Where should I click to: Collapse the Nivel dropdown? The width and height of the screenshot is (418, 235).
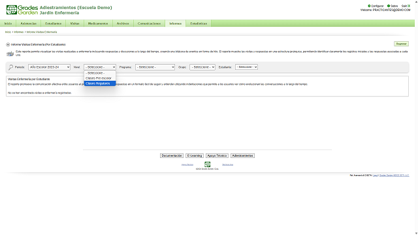point(100,67)
